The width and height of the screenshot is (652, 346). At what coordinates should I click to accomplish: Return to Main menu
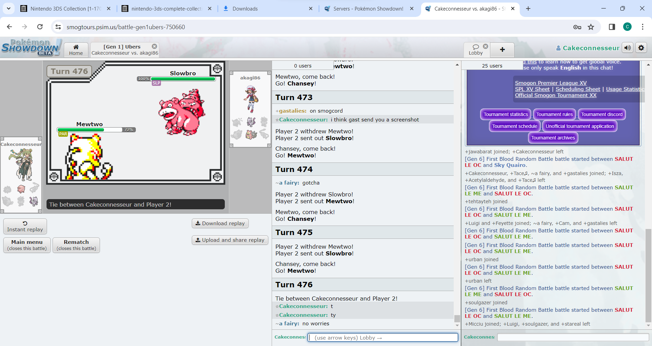(x=27, y=245)
